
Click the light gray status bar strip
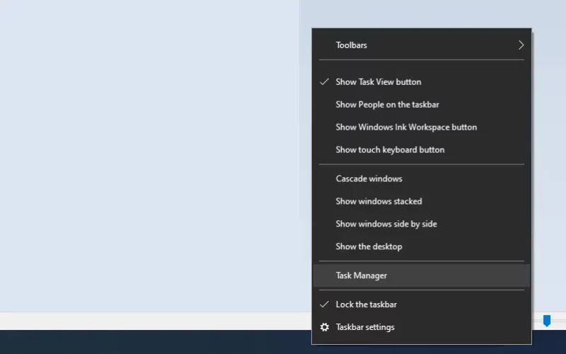(155, 321)
